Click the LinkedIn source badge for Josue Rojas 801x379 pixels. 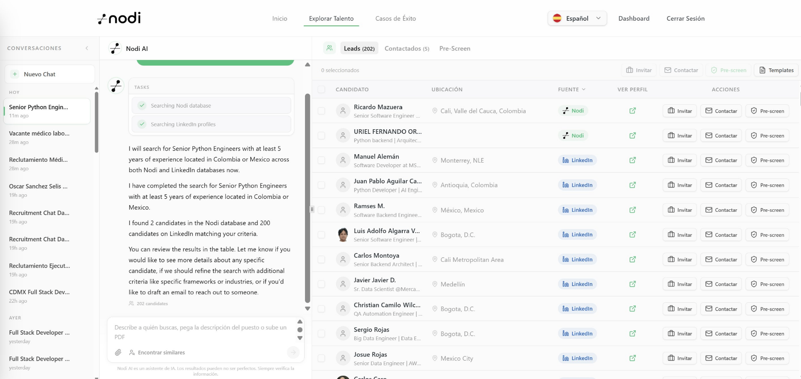tap(577, 359)
